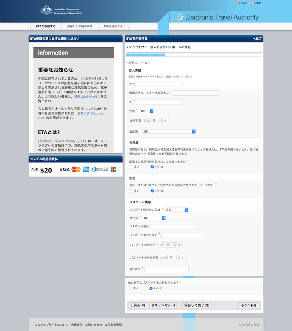Screen dimensions: 292x331
Task: Open the パスポートの発行日 month dropdown
Action: point(170,245)
